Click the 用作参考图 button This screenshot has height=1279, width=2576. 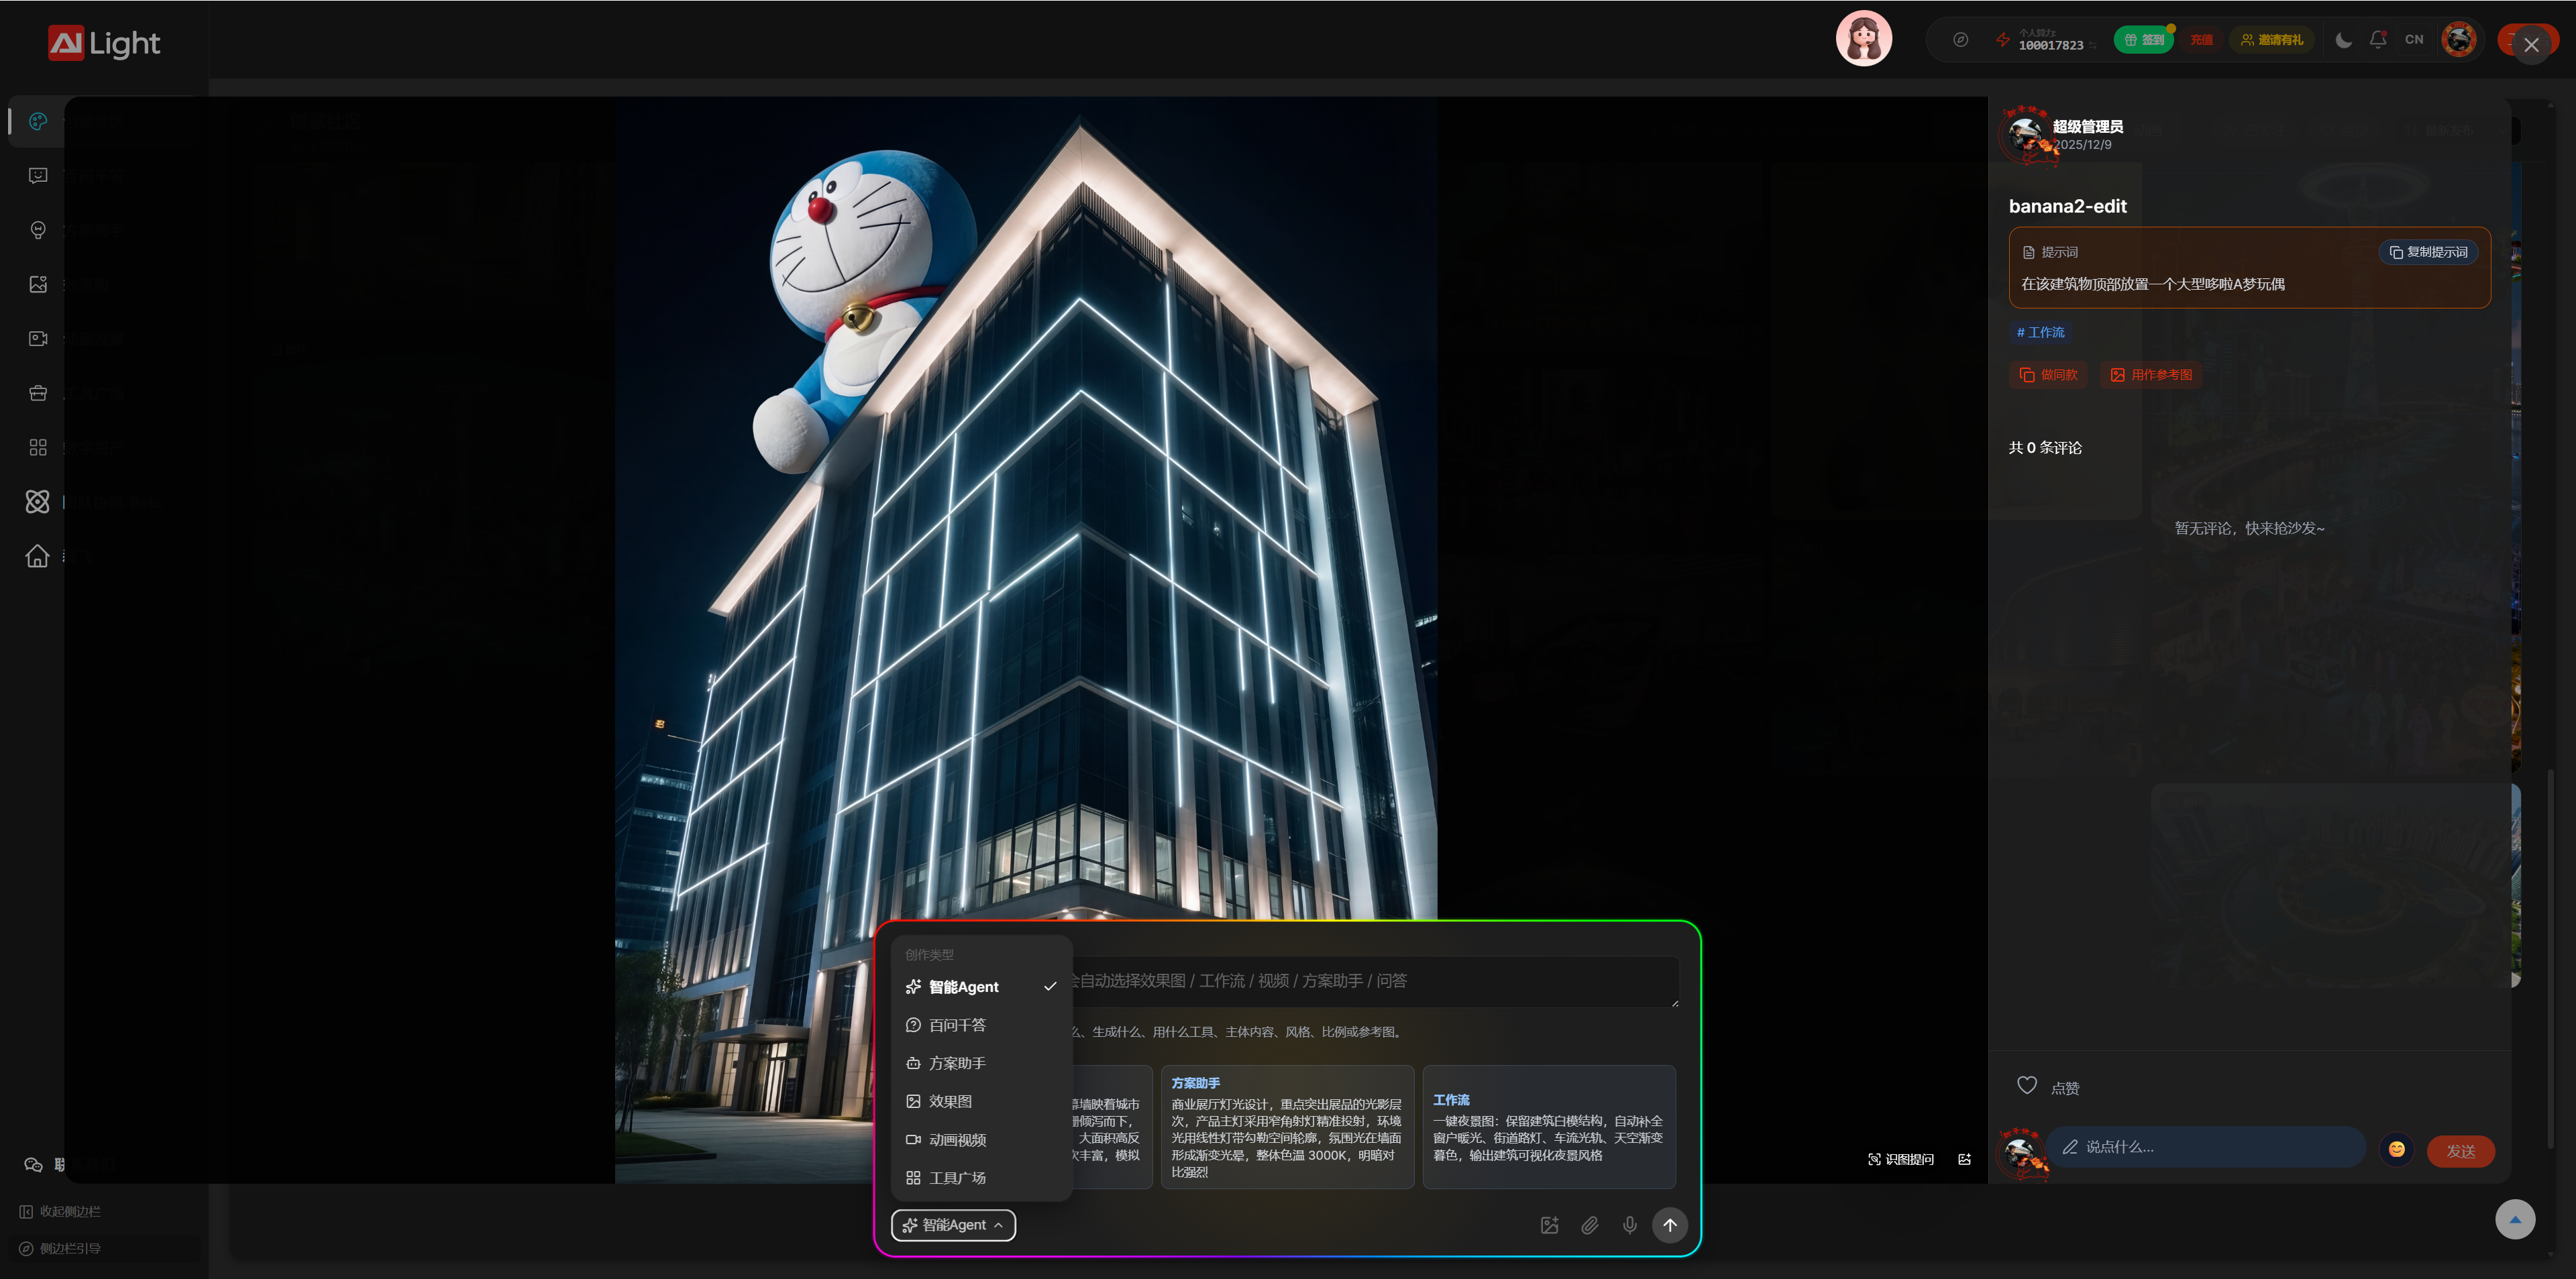pyautogui.click(x=2150, y=375)
